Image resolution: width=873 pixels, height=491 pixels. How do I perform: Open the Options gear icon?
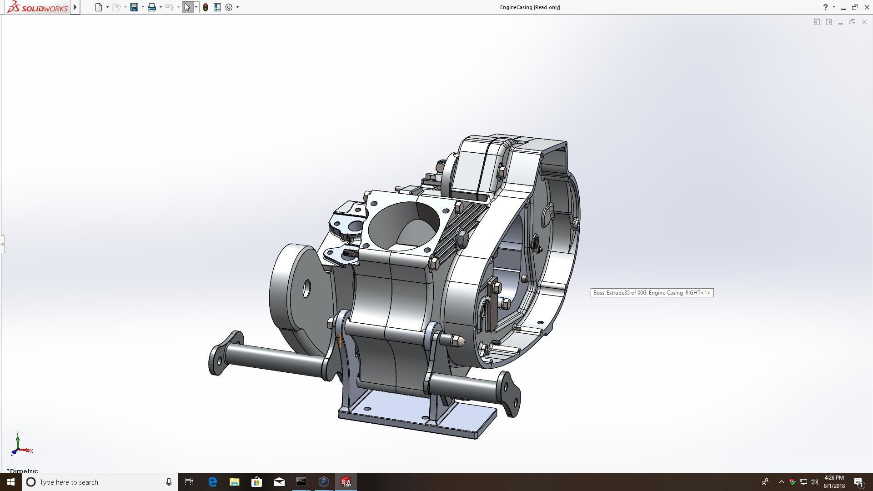229,7
